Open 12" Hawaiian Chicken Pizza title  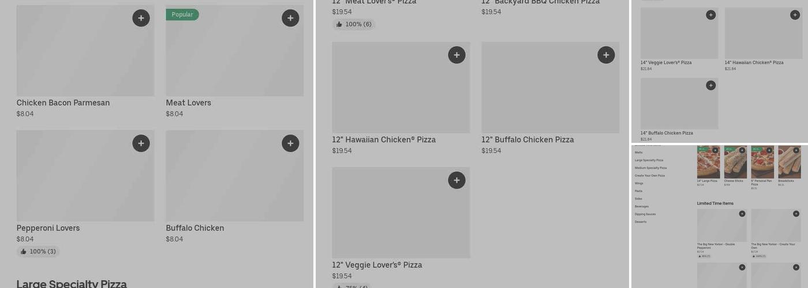[384, 140]
